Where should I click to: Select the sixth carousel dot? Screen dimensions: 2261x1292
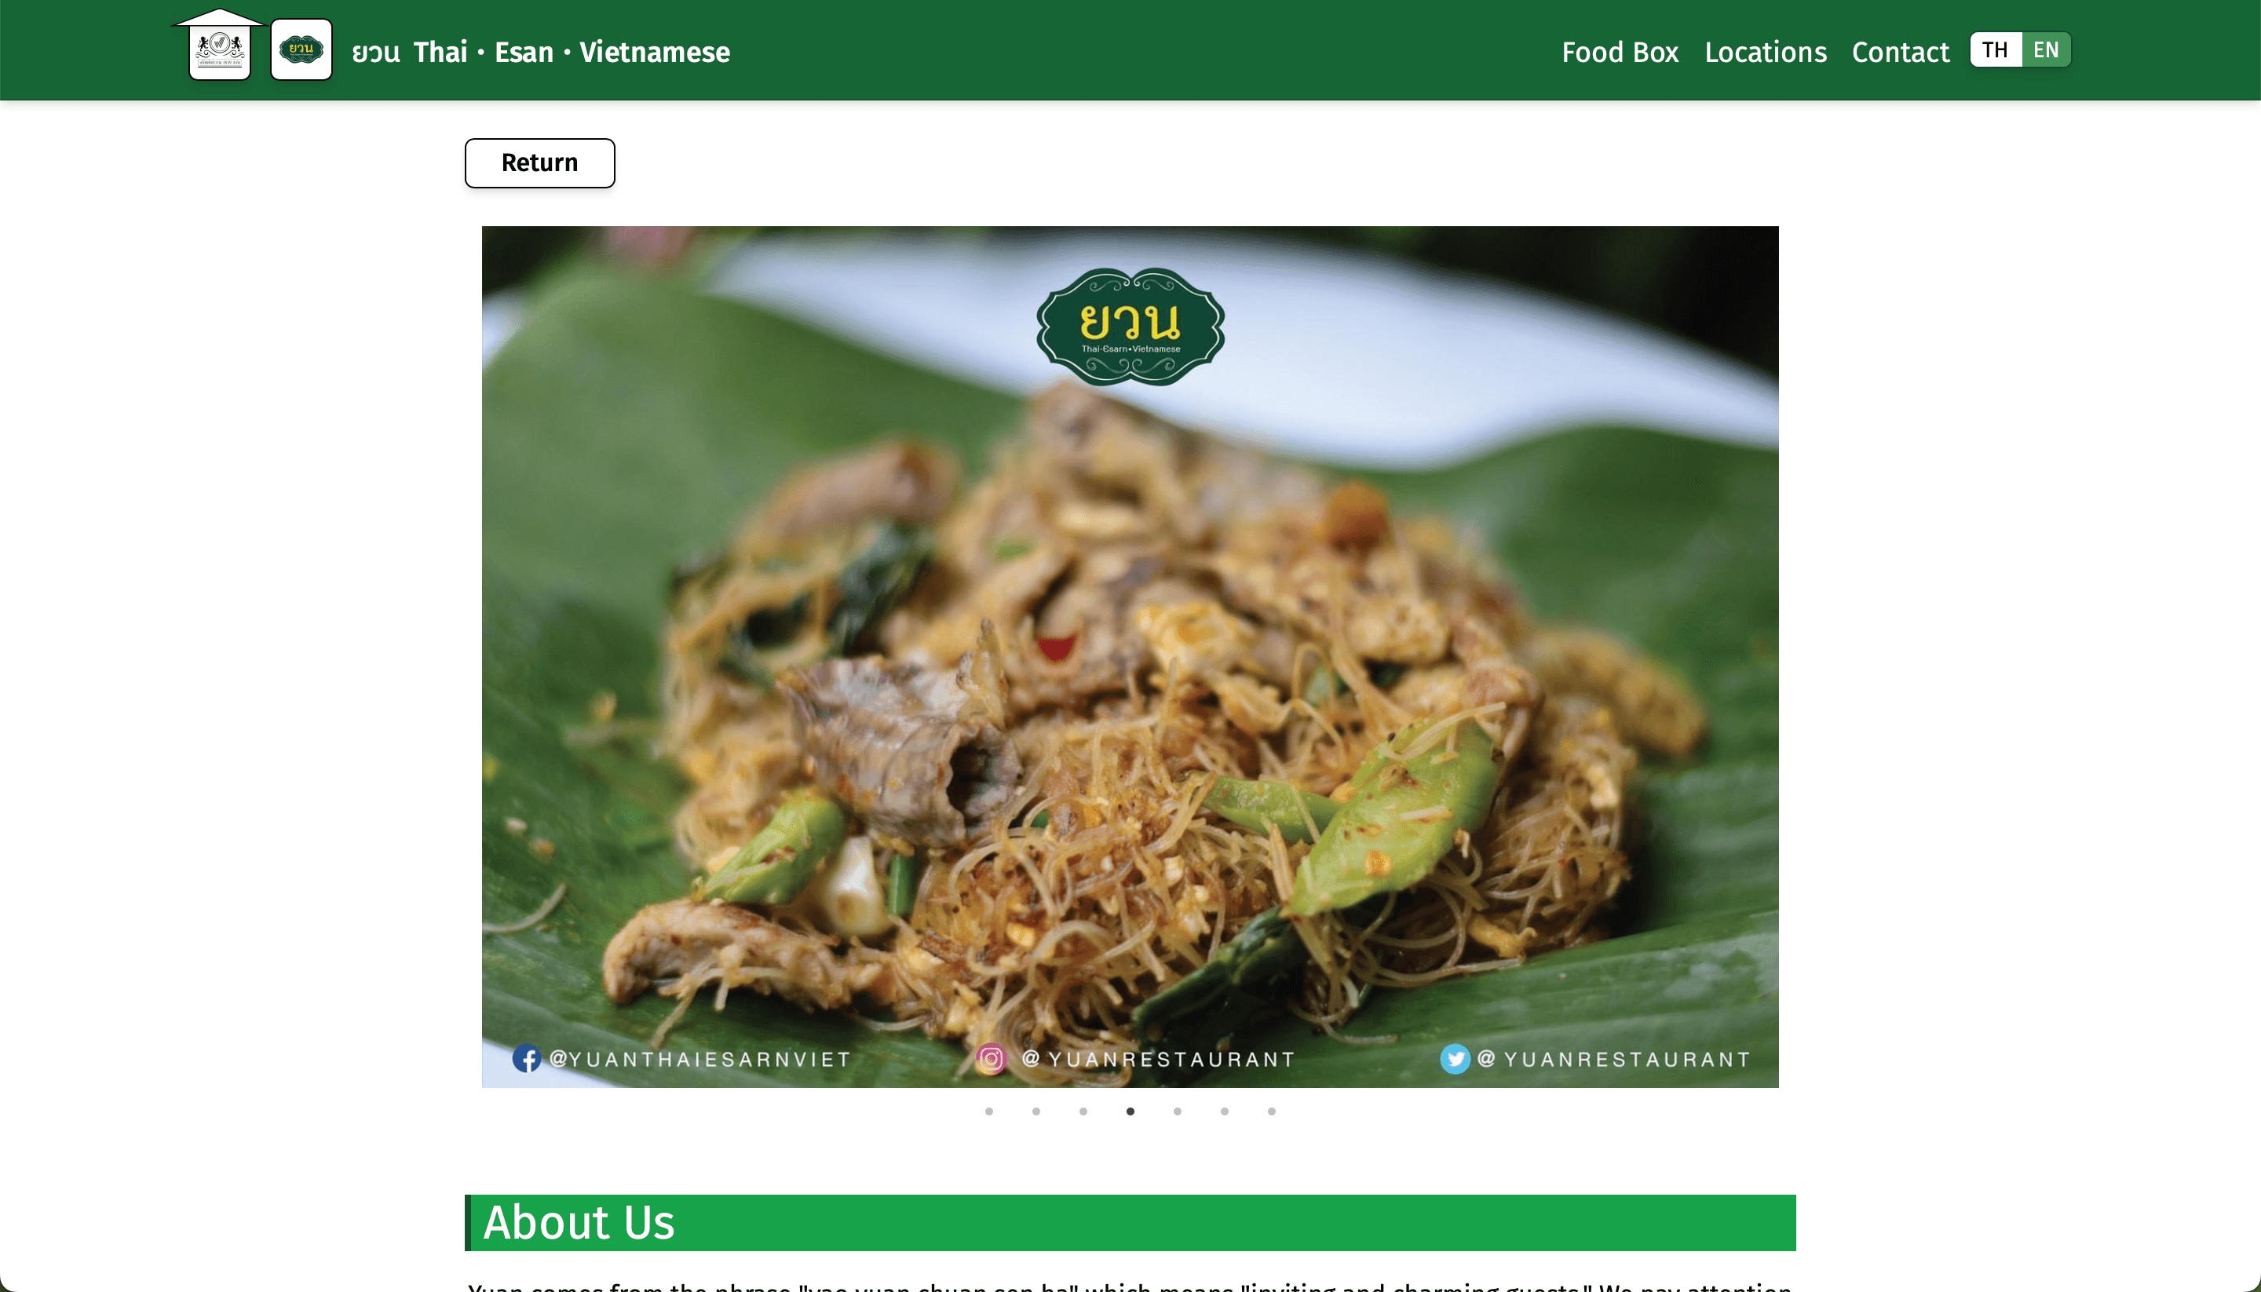1224,1111
